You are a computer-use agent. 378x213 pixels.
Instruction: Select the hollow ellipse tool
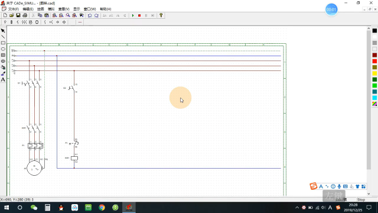coord(3,49)
